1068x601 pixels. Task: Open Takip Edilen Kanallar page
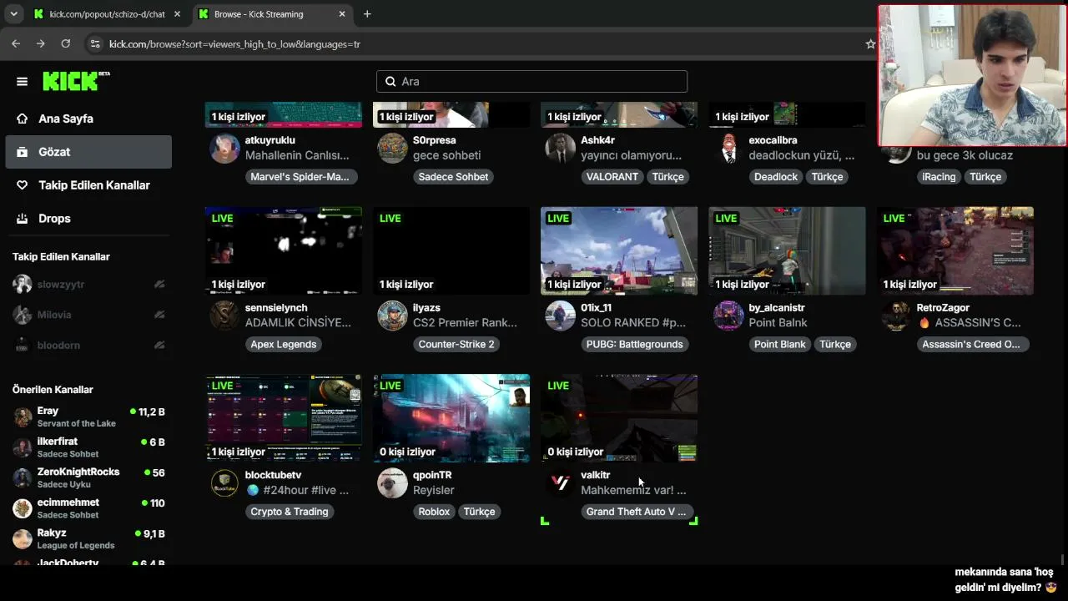pyautogui.click(x=88, y=185)
